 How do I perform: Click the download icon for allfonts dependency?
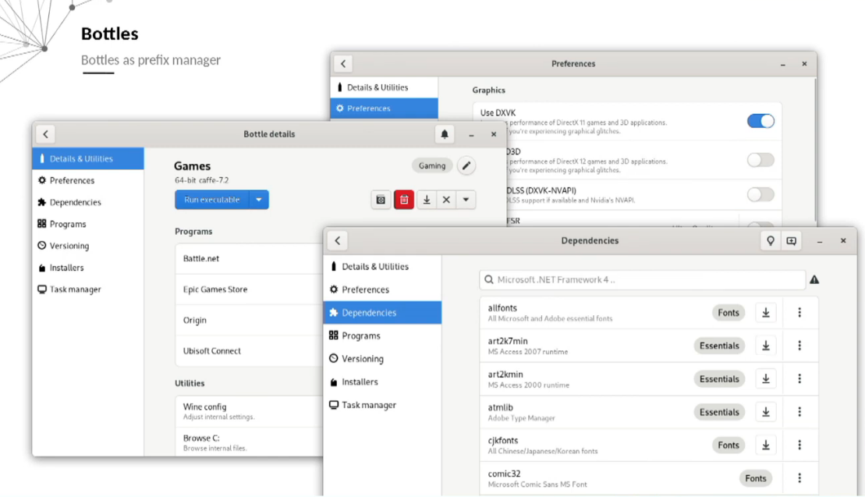(766, 313)
